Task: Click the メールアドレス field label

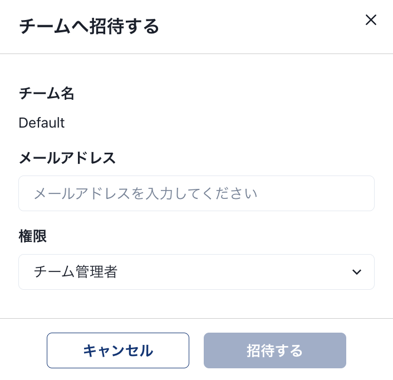Action: [67, 158]
